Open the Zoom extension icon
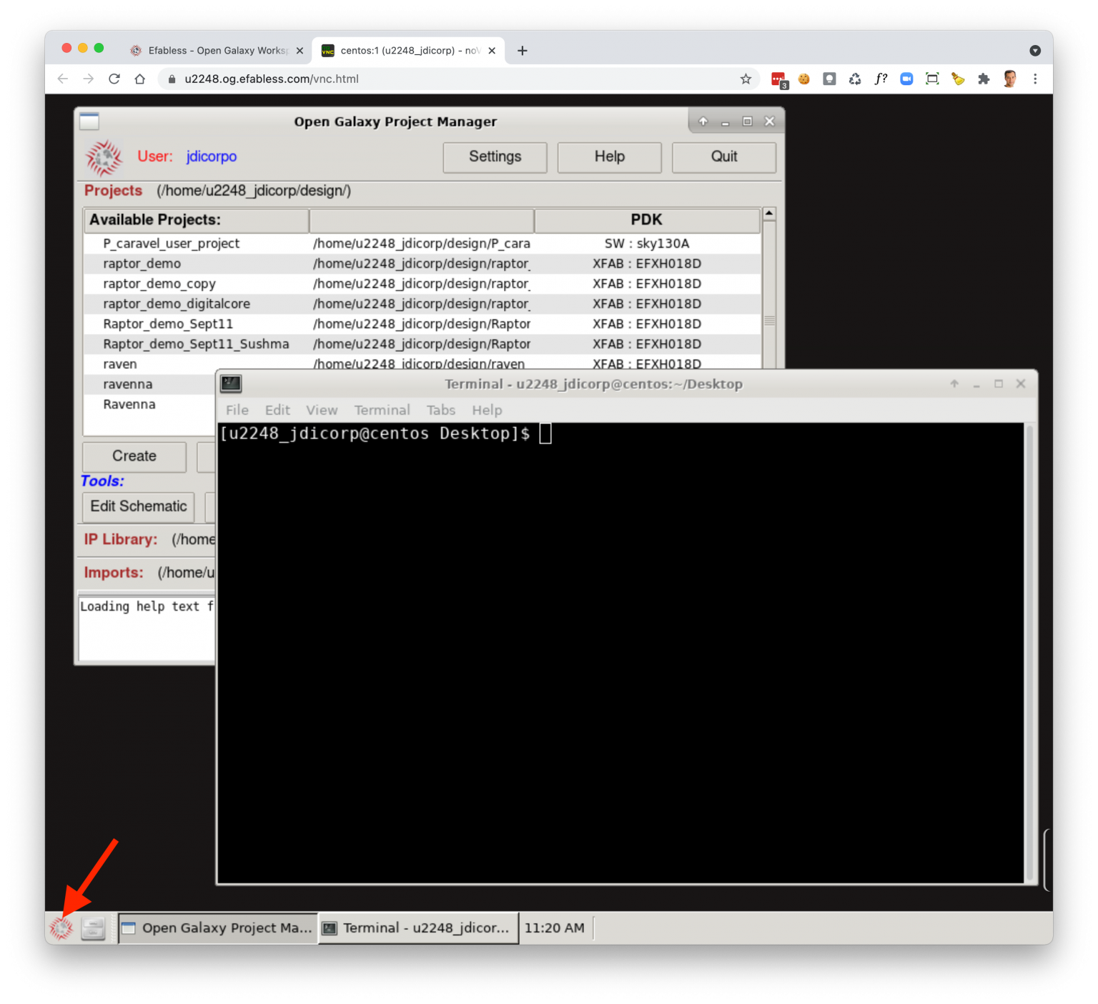This screenshot has width=1098, height=1004. click(x=906, y=79)
